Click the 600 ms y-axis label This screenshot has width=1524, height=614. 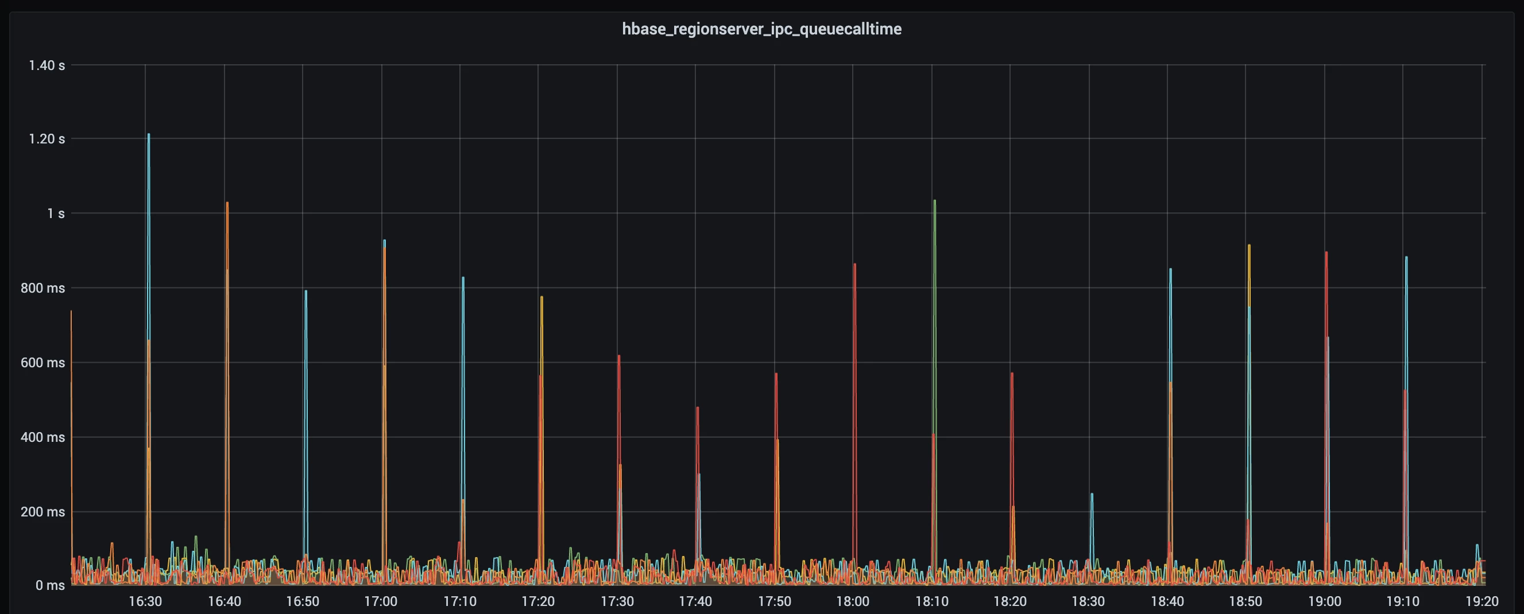pos(42,362)
